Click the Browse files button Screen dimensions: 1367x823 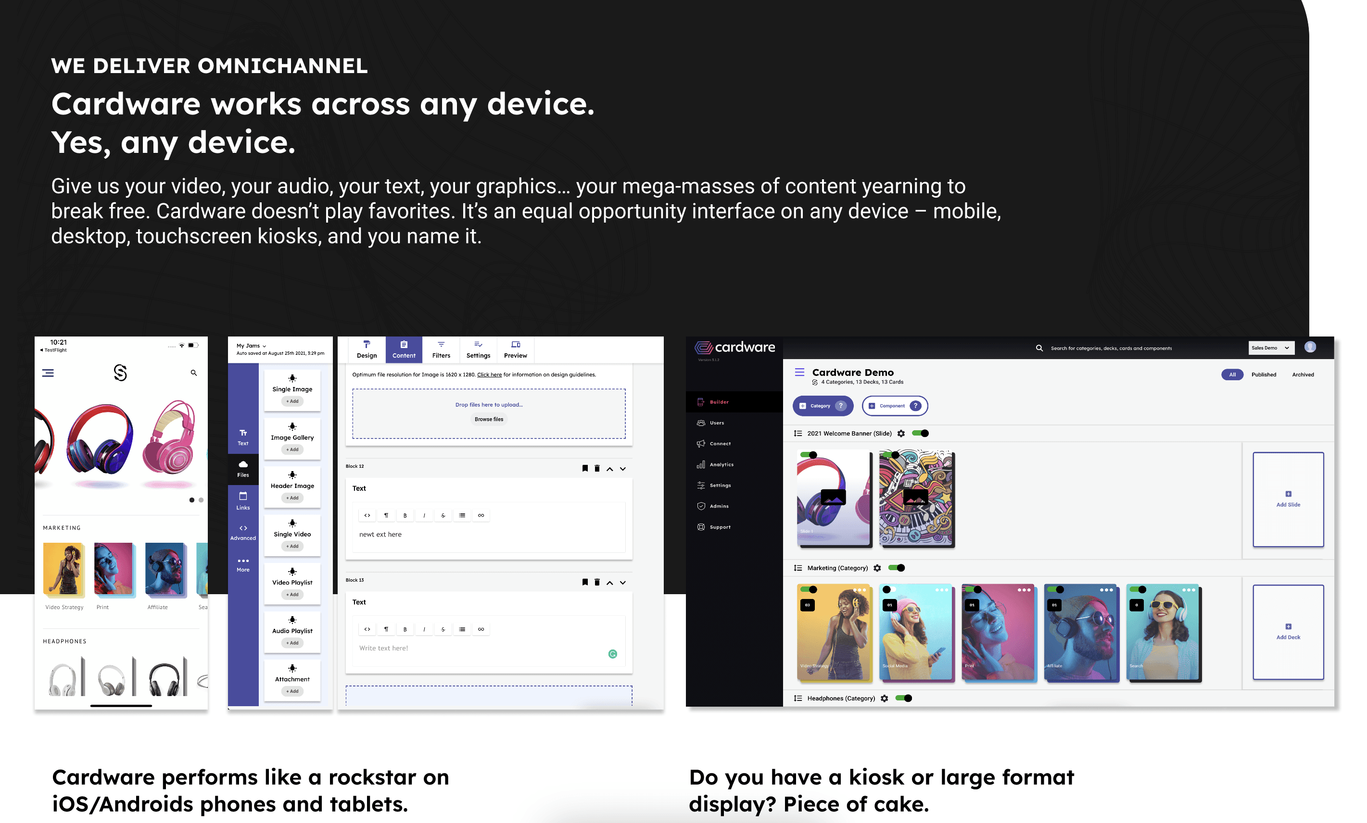point(489,419)
